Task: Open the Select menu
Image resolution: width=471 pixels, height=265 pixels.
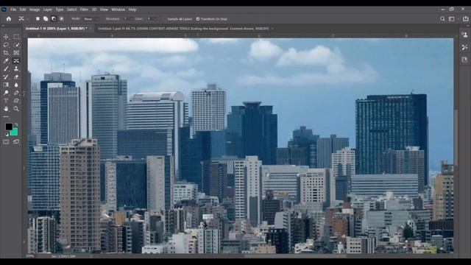Action: coord(72,10)
